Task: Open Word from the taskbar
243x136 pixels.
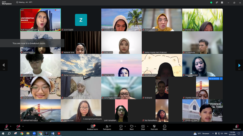Action: pos(53,133)
